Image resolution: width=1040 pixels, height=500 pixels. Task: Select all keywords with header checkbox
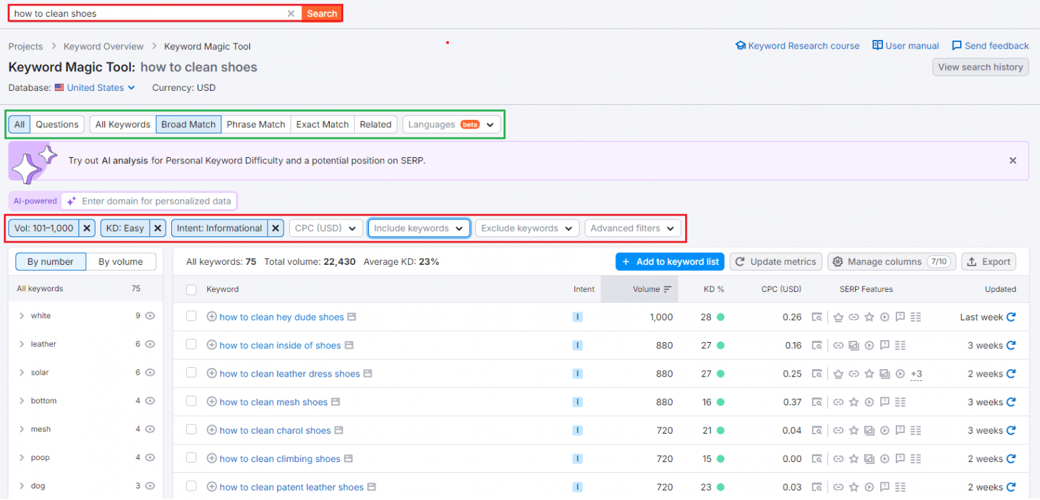(191, 289)
